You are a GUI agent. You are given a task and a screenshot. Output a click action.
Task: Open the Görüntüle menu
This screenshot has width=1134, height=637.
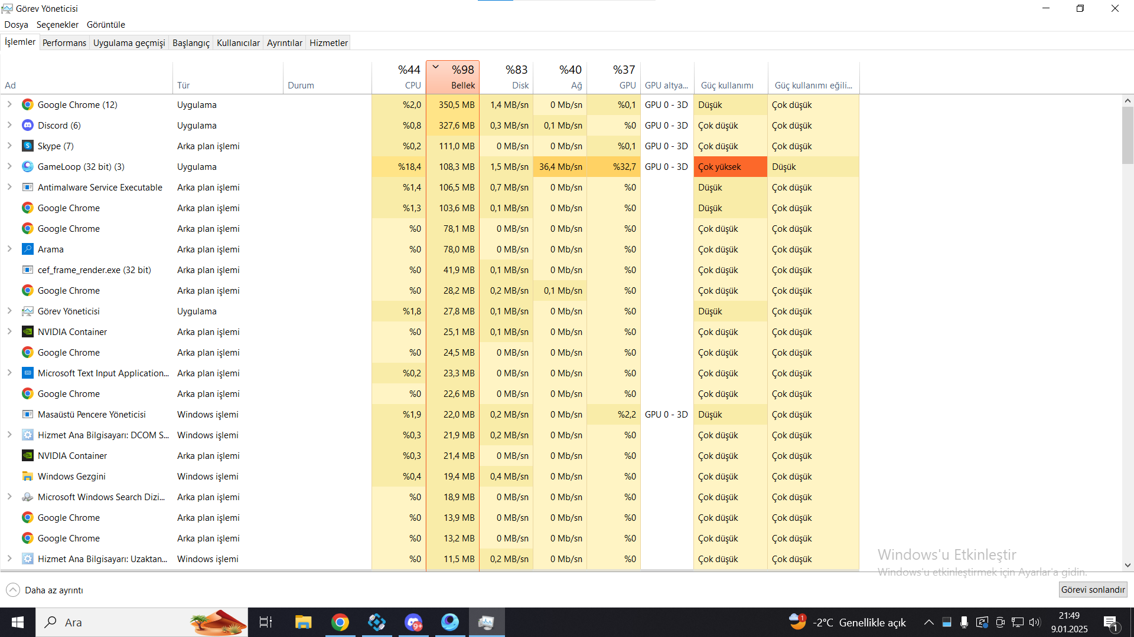[106, 25]
